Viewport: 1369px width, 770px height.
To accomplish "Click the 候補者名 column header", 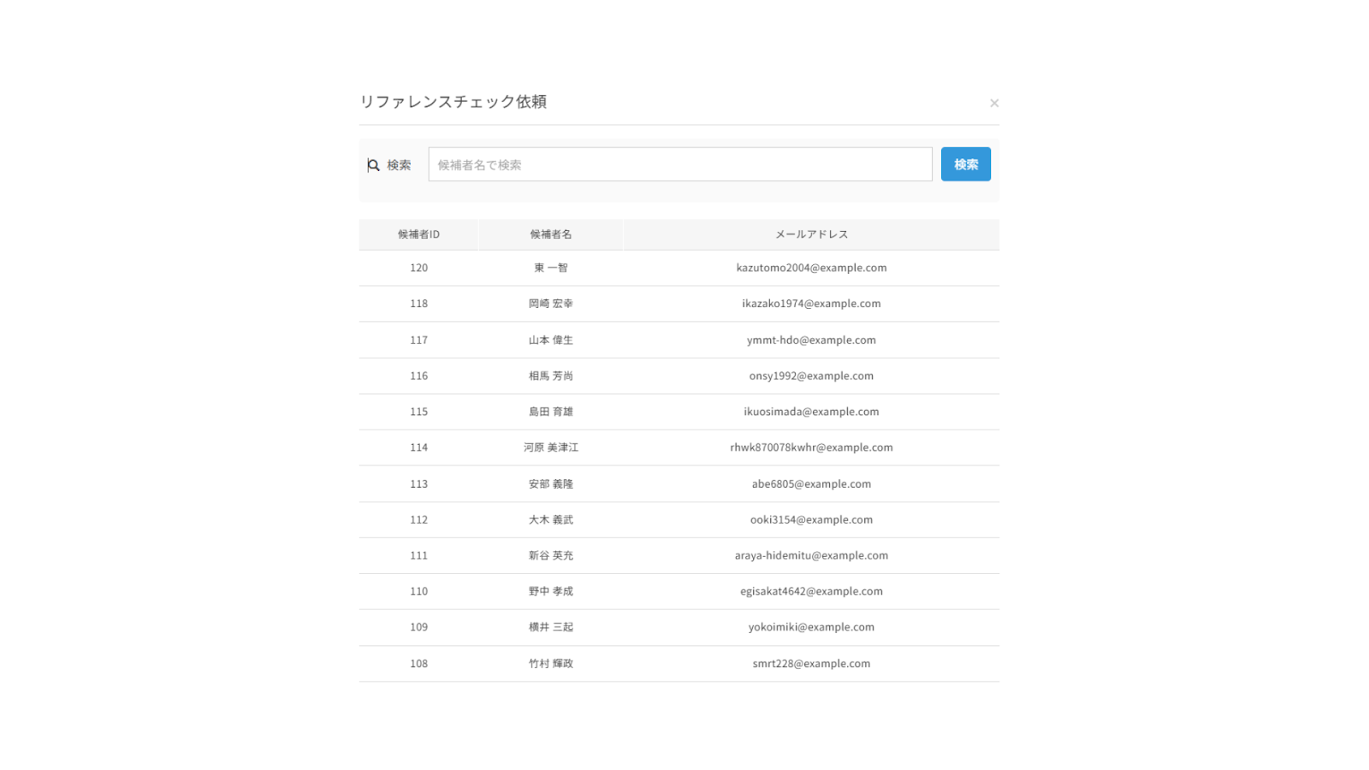I will point(550,234).
